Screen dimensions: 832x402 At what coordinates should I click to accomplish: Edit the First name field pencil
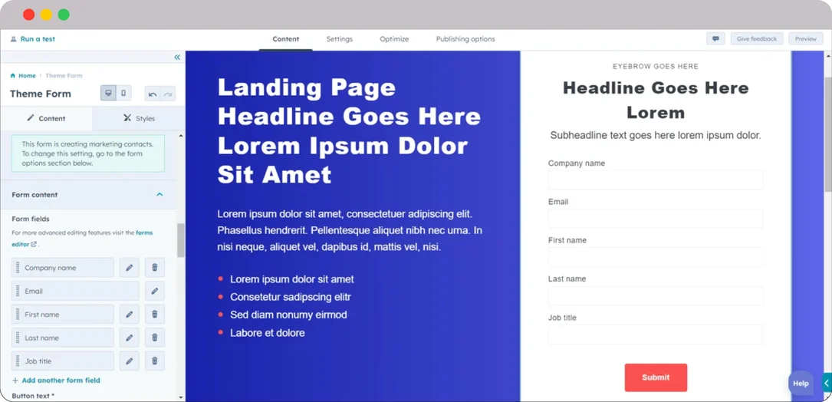tap(129, 315)
